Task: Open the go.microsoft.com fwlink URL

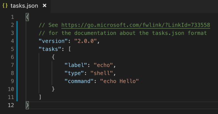Action: pyautogui.click(x=136, y=25)
